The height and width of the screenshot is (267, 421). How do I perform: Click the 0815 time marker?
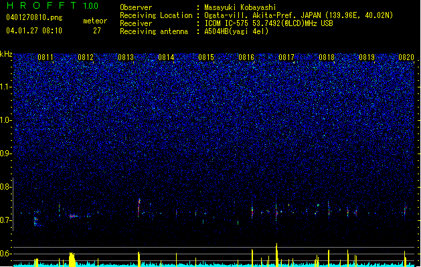(206, 57)
